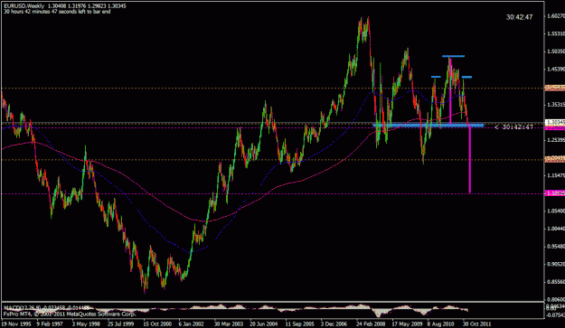Viewport: 565px width, 328px height.
Task: Click the 0.9052 price axis label
Action: click(x=555, y=264)
